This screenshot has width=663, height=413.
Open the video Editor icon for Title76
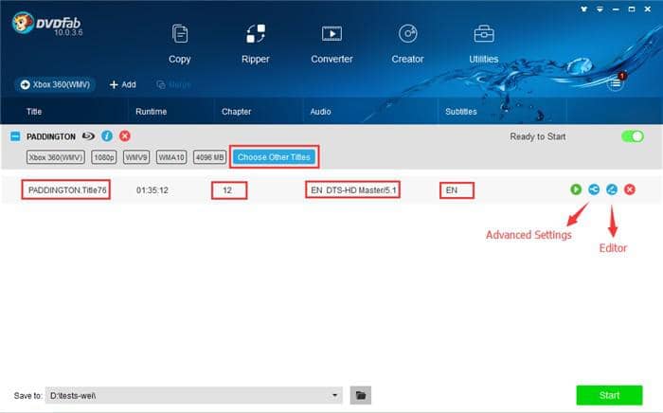coord(612,189)
